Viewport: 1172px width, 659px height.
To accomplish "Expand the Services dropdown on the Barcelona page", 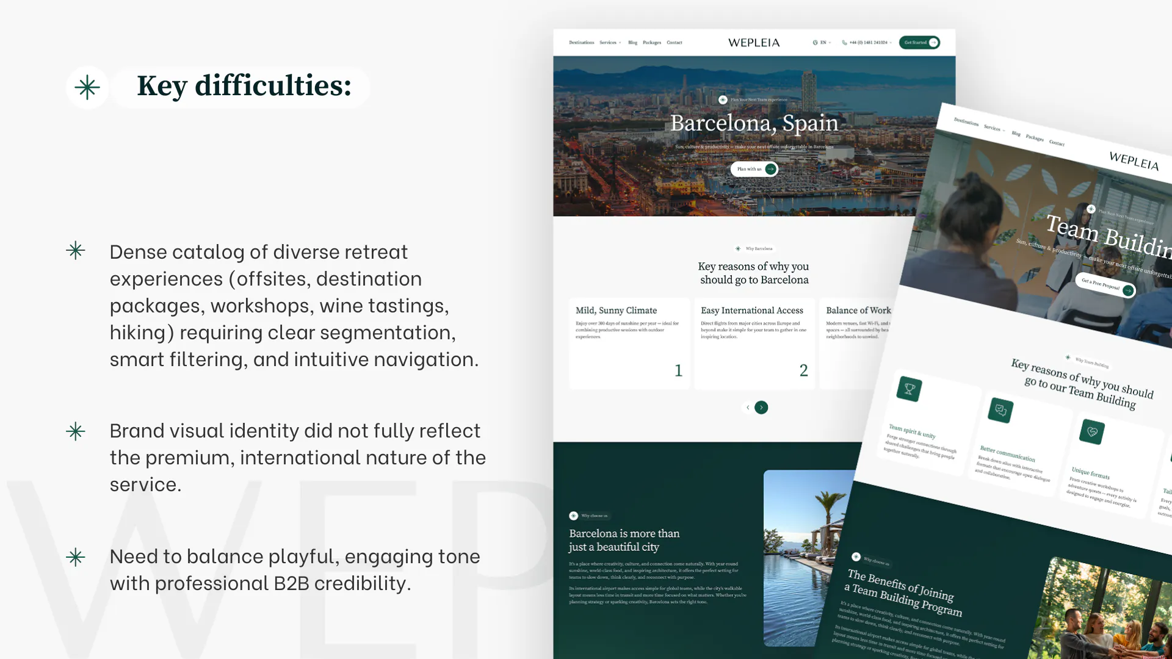I will (610, 43).
